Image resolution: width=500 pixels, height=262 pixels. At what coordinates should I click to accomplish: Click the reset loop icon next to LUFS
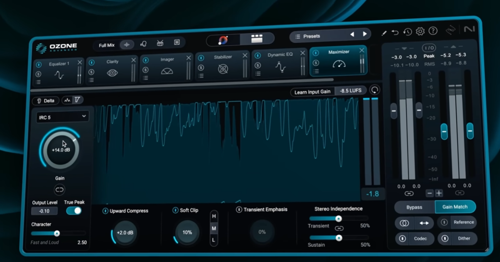374,90
